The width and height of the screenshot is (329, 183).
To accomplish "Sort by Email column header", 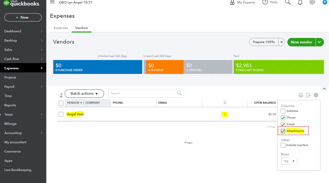I will [163, 103].
